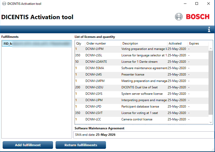The image size is (215, 152).
Task: Sort by Qty column header
Action: click(79, 43)
